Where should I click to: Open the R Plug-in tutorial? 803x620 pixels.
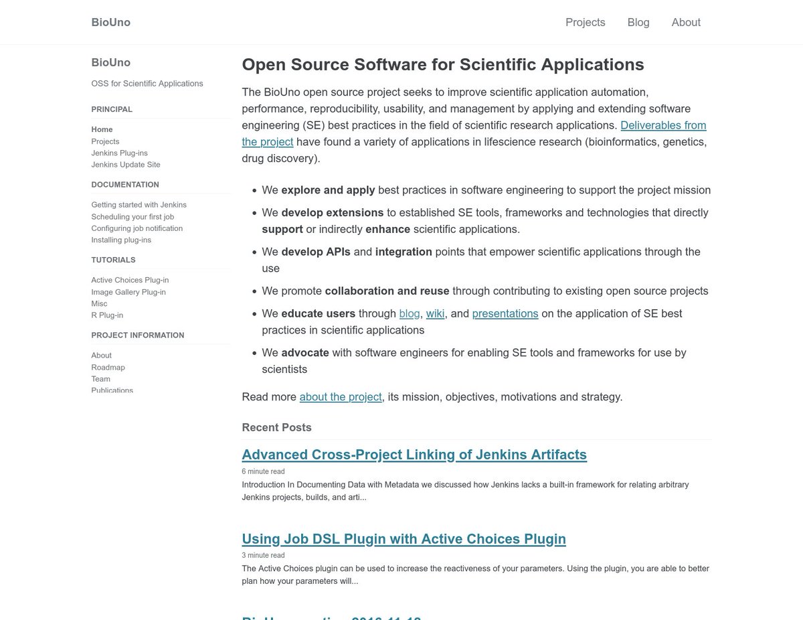[x=107, y=315]
